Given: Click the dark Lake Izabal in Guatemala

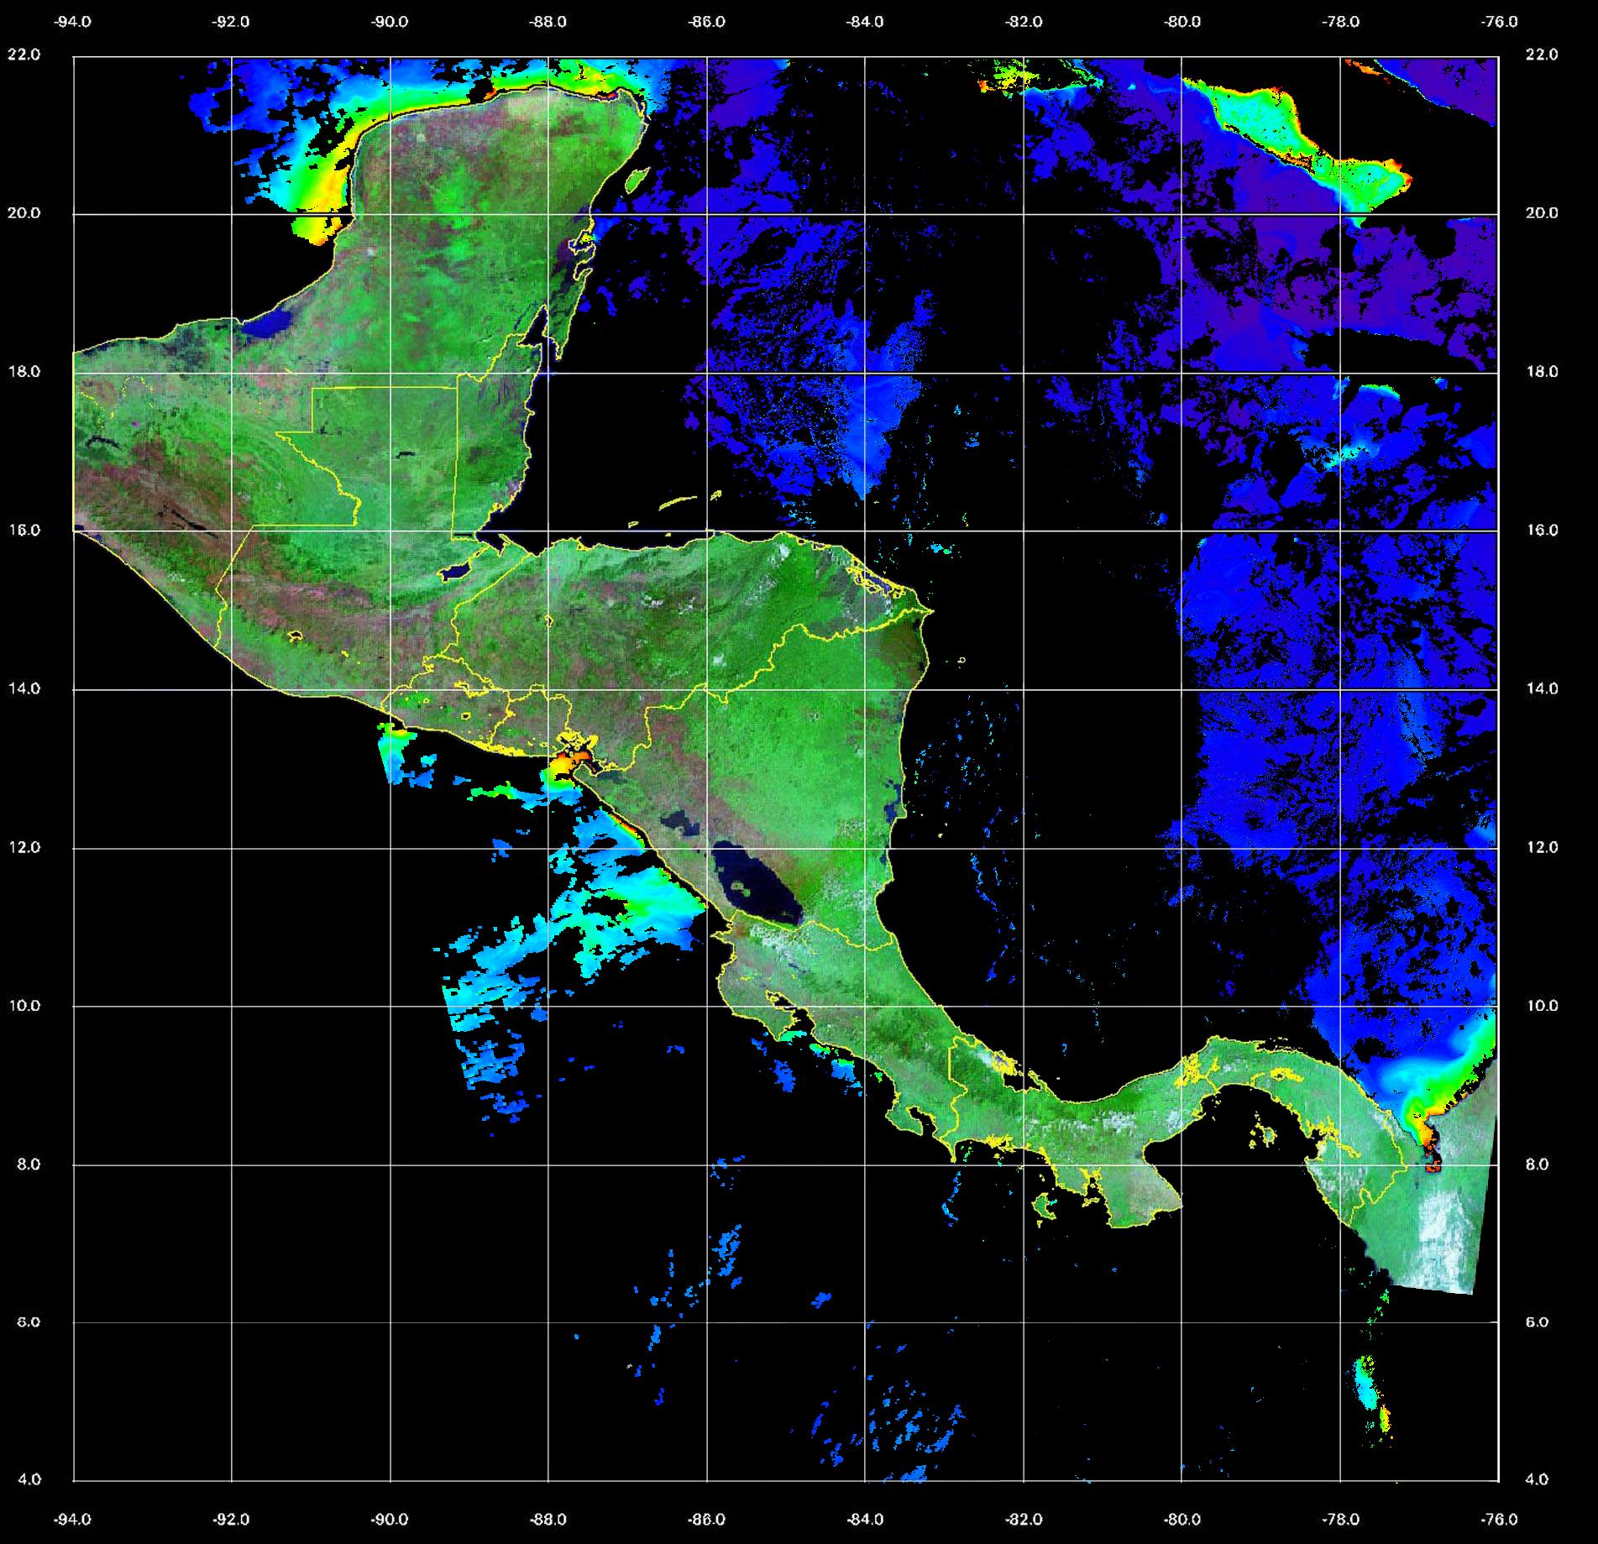Looking at the screenshot, I should (456, 572).
